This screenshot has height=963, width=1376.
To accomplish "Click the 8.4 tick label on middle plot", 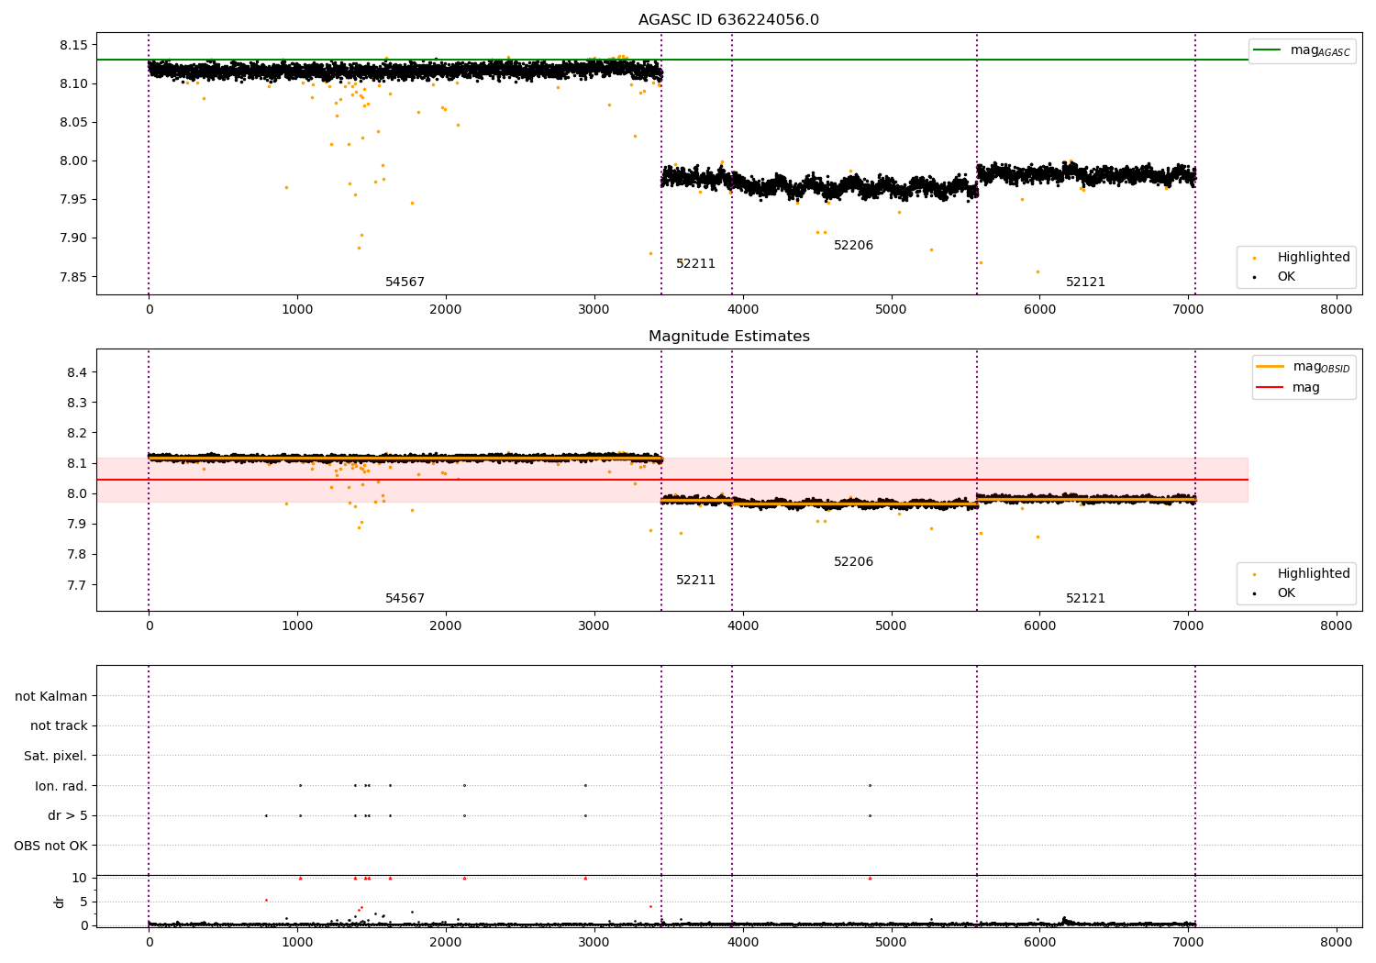I will pyautogui.click(x=78, y=372).
